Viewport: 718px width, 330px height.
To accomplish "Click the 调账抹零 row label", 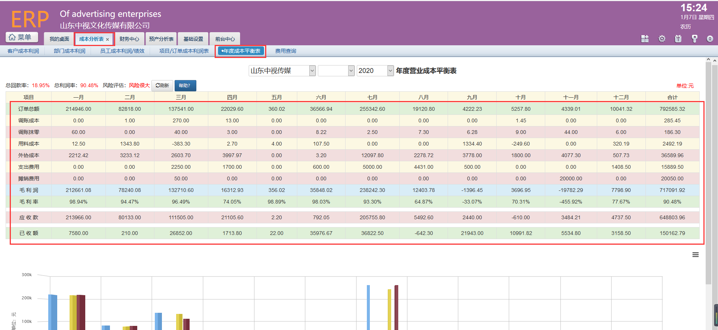I will 29,132.
